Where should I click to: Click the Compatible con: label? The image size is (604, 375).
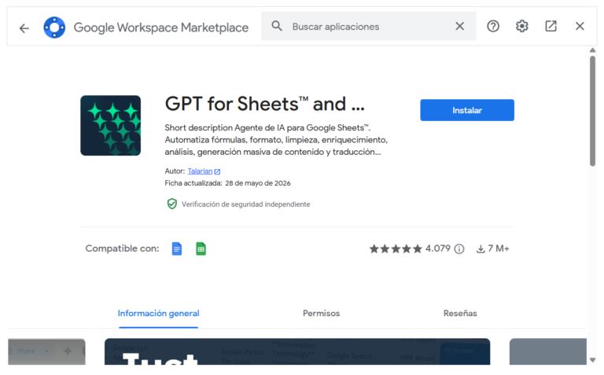click(x=122, y=248)
